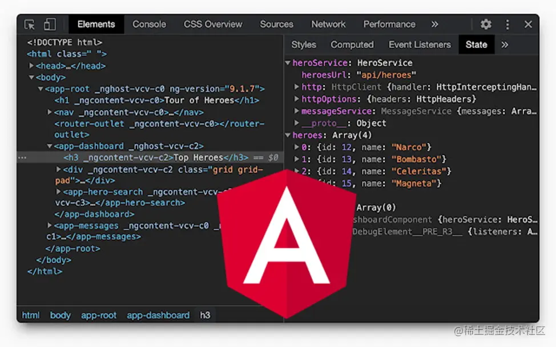Viewport: 556px width, 347px height.
Task: Expand the app-hero-search node
Action: (58, 191)
